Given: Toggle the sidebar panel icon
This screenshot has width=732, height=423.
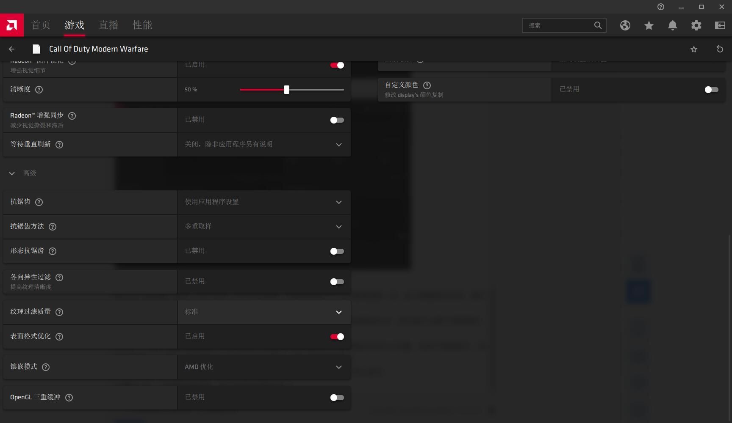Looking at the screenshot, I should click(x=720, y=25).
